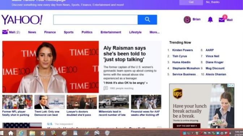Open Financial woes for AAF thumbnail
The height and width of the screenshot is (136, 243).
[x=146, y=102]
